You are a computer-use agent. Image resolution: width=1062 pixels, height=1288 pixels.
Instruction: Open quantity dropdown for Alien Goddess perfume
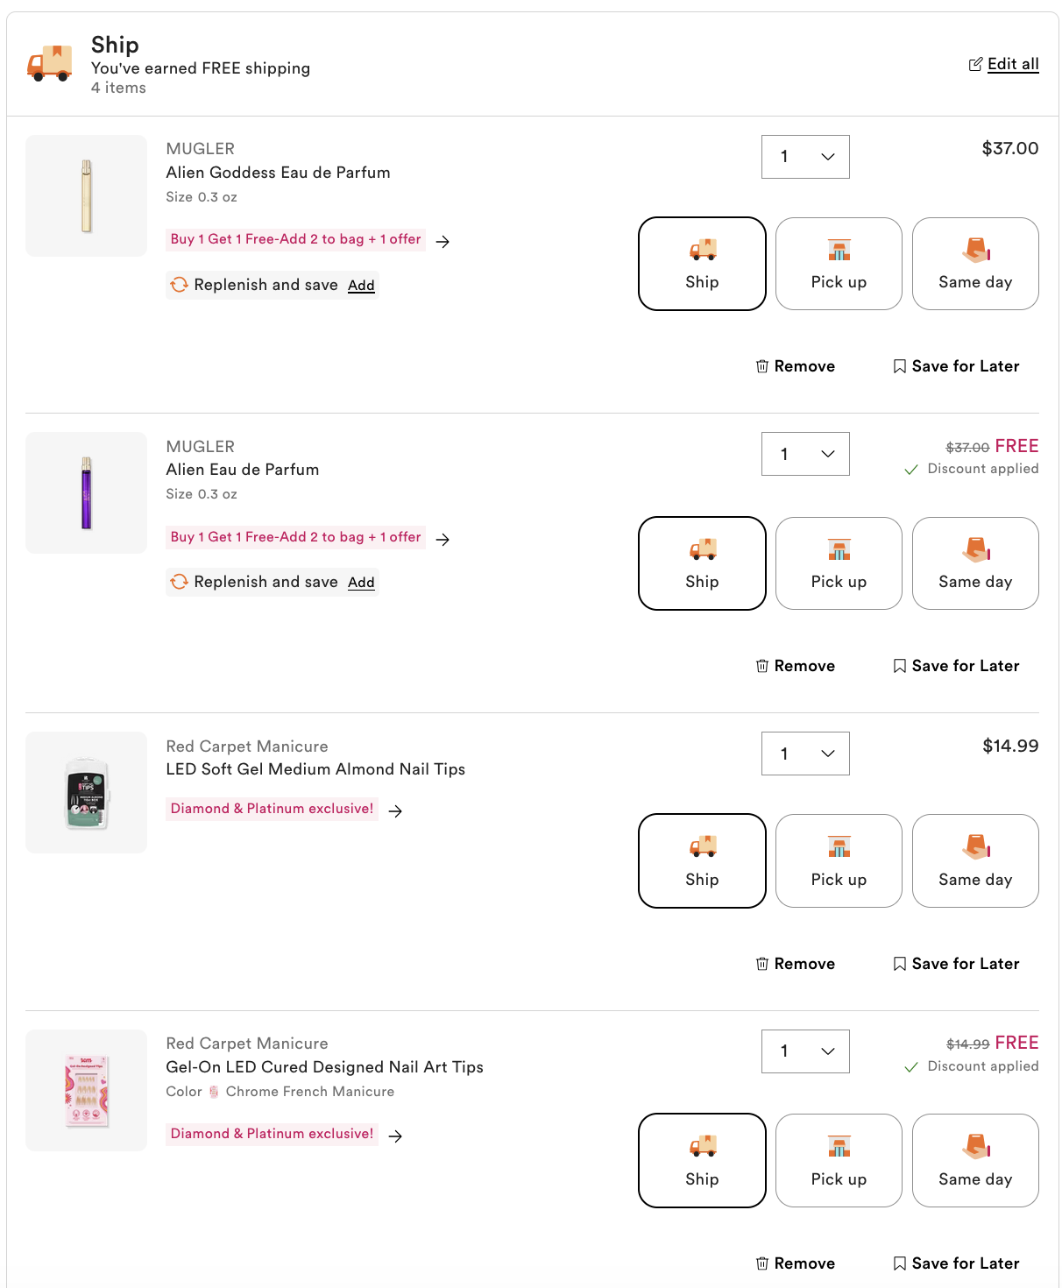pos(805,157)
